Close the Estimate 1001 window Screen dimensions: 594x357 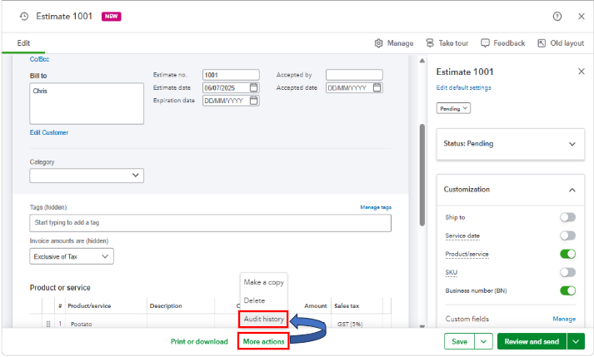582,17
